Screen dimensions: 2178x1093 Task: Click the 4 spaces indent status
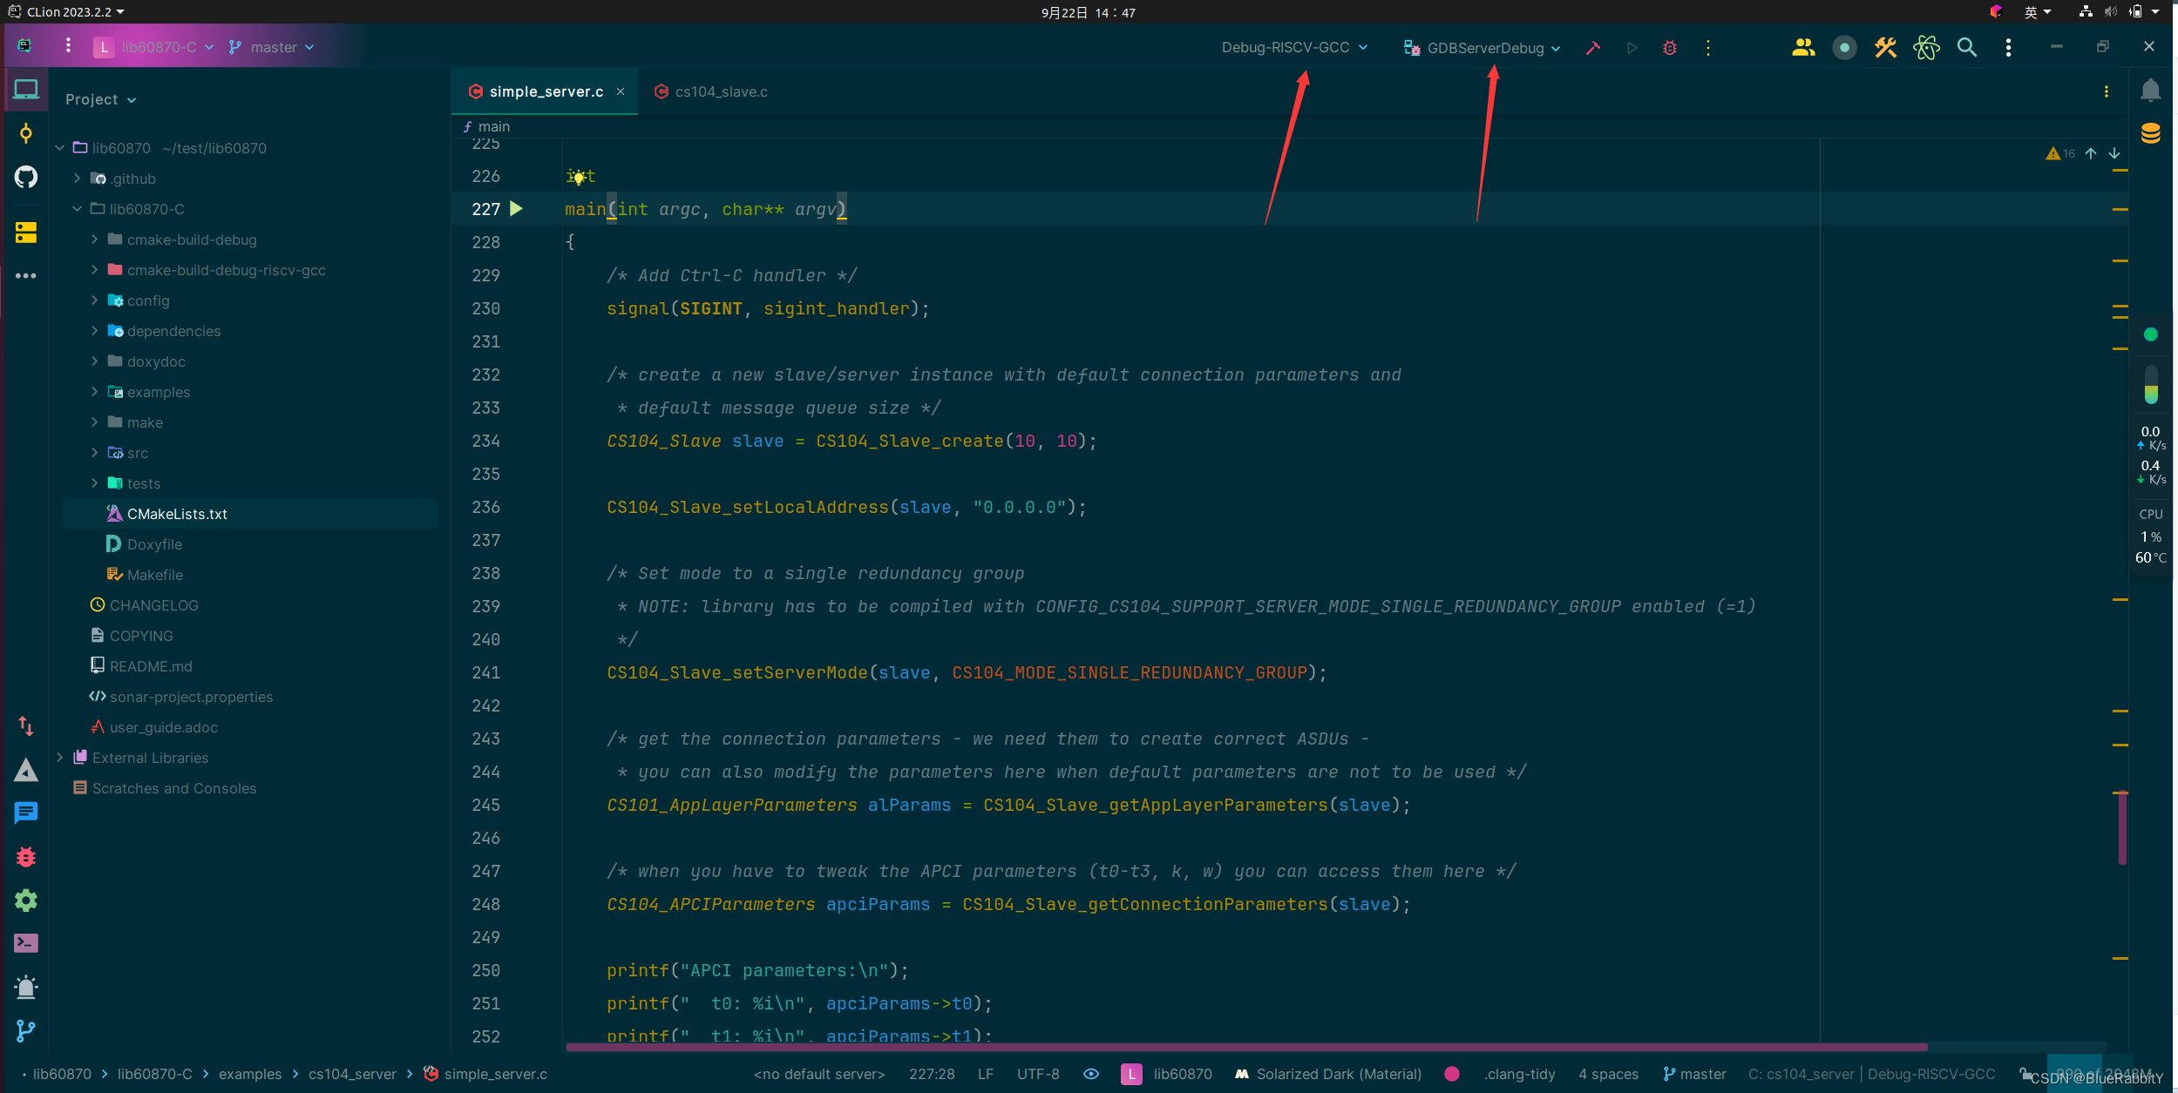click(x=1608, y=1074)
